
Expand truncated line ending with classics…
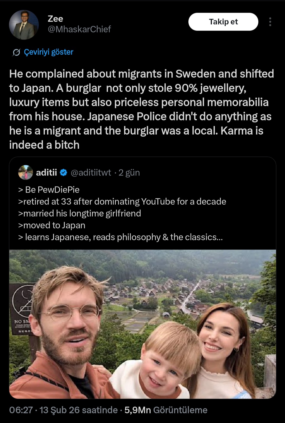tap(121, 237)
